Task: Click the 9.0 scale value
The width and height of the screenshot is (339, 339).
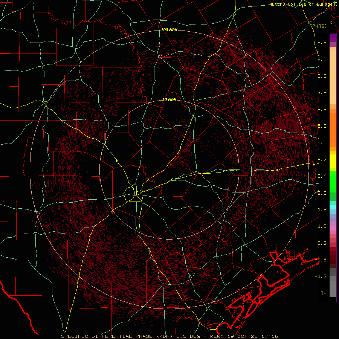Action: 322,60
